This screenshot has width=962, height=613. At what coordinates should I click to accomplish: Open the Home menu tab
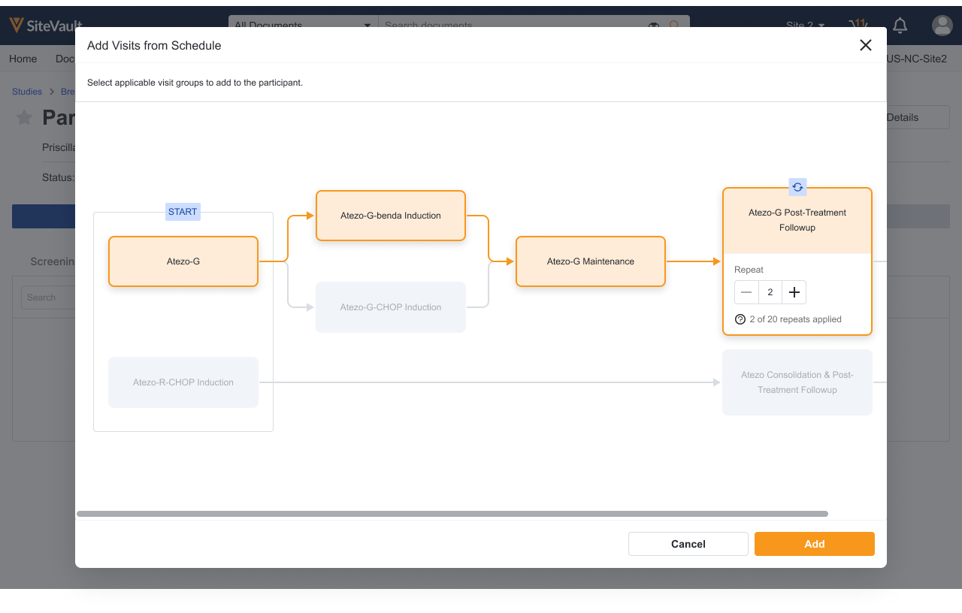[23, 59]
